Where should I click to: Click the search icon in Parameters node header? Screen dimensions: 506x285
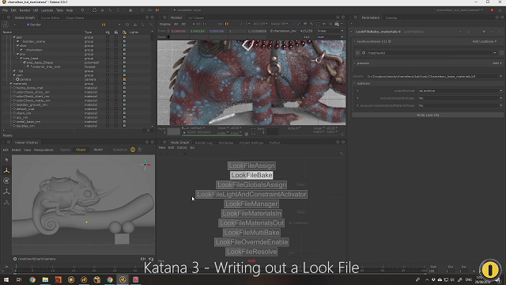(500, 32)
